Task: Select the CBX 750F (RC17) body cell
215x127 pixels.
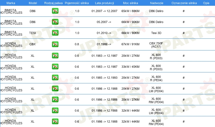Action: (x=156, y=45)
